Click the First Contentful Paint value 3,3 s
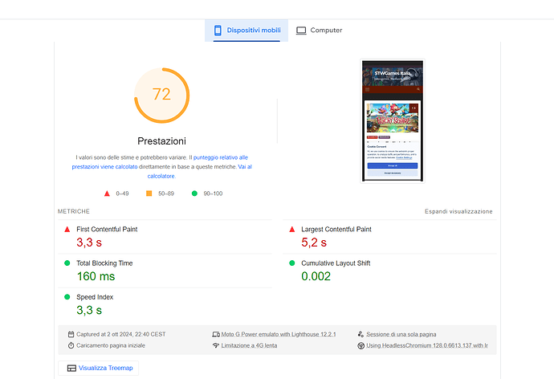Viewport: 554px width, 379px height. pos(89,242)
